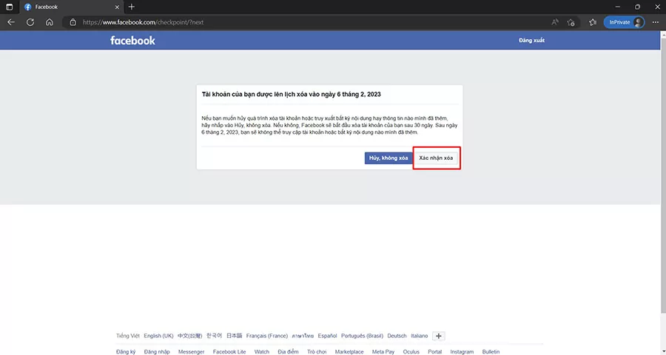Switch language to Italiano
This screenshot has height=355, width=666.
[x=420, y=336]
